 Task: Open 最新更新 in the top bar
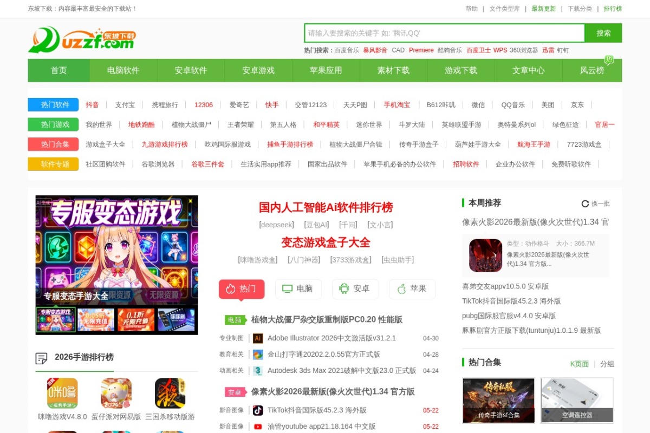point(543,9)
